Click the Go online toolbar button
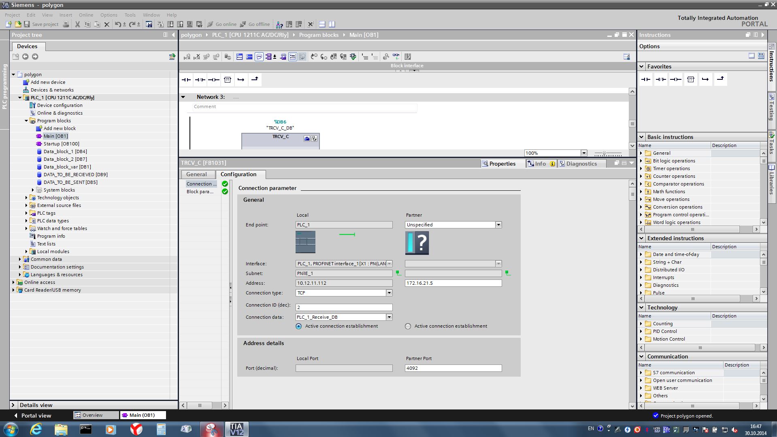 pyautogui.click(x=222, y=24)
